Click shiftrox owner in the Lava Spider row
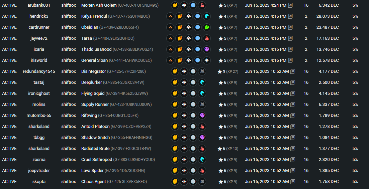 pyautogui.click(x=69, y=170)
